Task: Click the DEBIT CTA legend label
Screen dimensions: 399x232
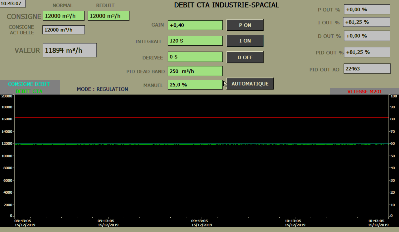Action: click(29, 91)
